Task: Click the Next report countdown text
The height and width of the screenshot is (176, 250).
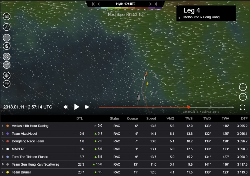Action: [125, 15]
